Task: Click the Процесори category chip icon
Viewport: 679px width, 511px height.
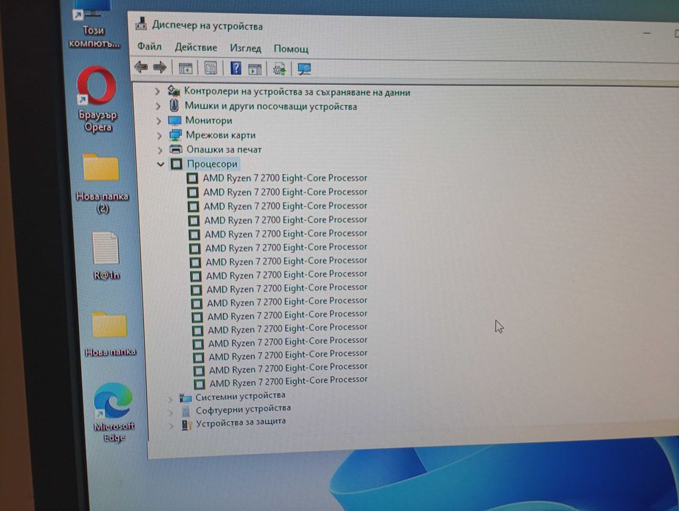Action: click(x=176, y=164)
